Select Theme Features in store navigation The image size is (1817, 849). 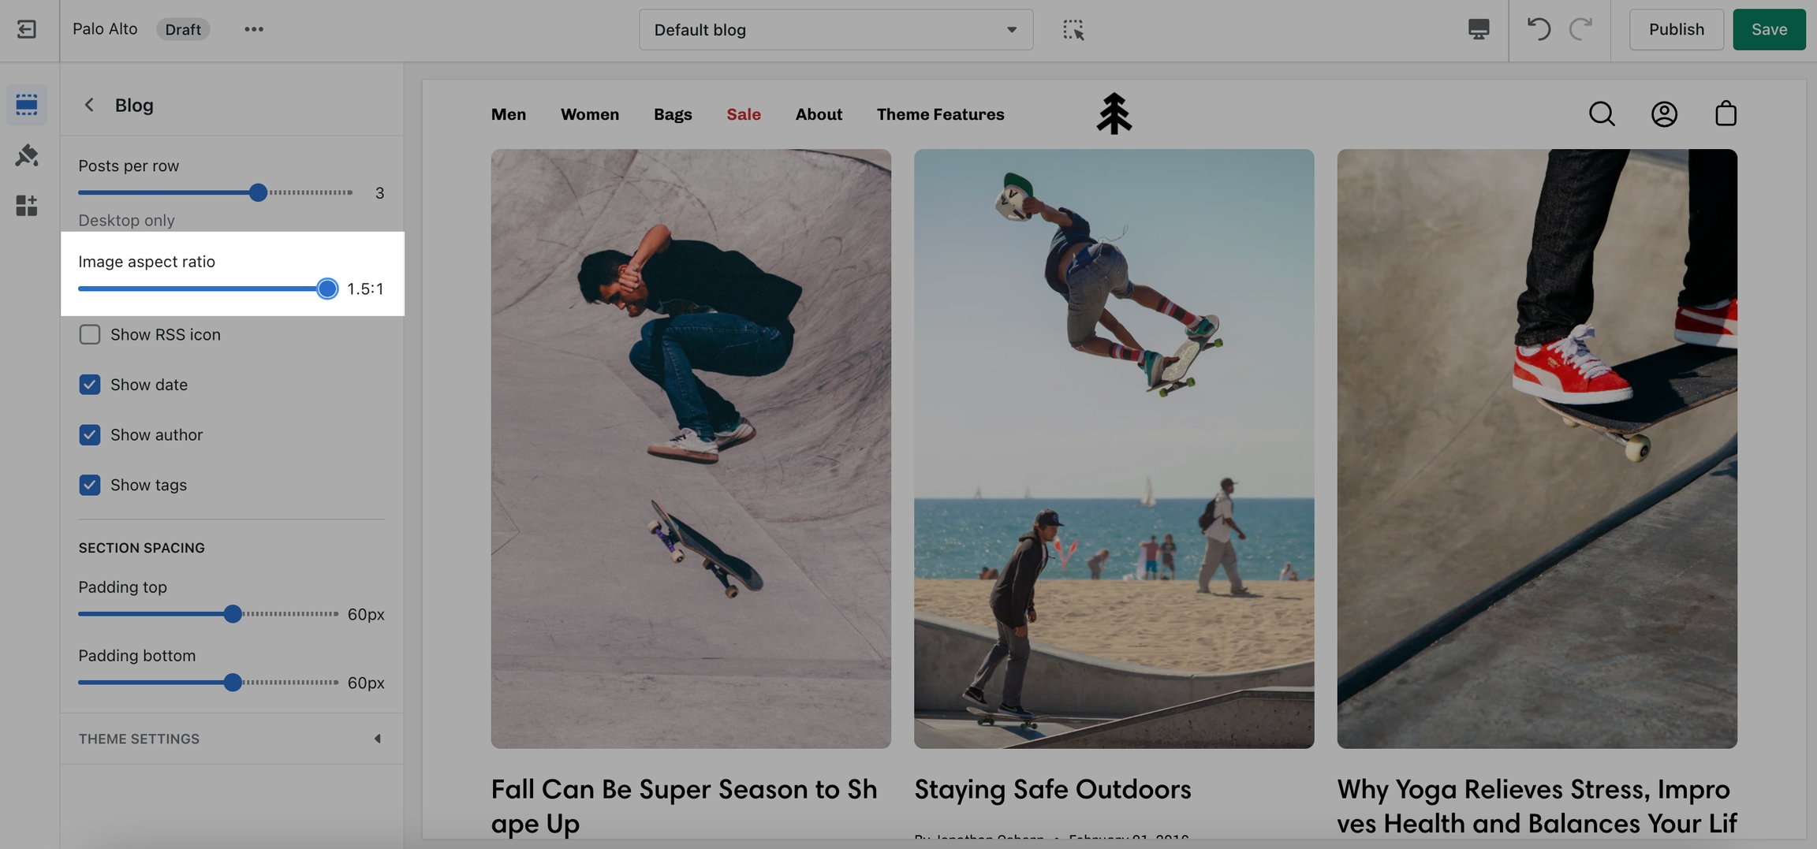pos(940,114)
